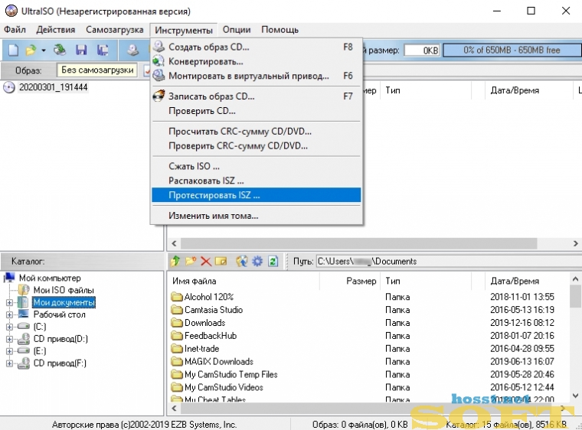The image size is (582, 430).
Task: Expand the CD привод(D:) node
Action: click(9, 339)
